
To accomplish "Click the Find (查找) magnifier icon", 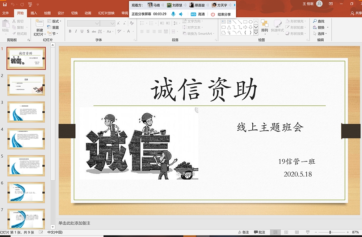I will pos(315,22).
